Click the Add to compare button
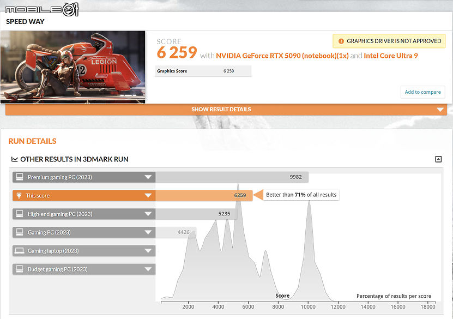 [422, 92]
